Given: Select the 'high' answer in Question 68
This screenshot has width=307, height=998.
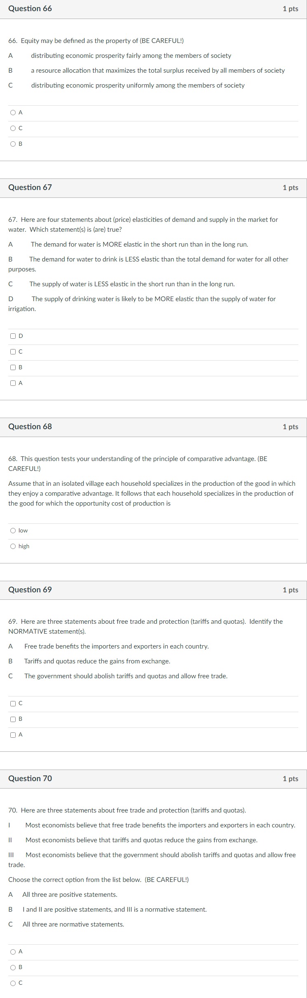Looking at the screenshot, I should (x=13, y=546).
